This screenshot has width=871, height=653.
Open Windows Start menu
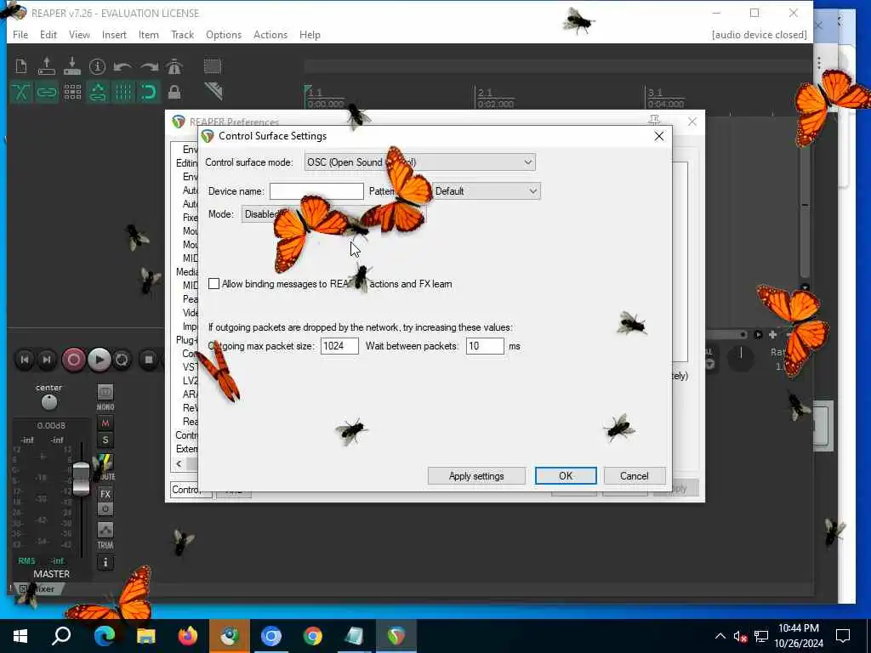(x=20, y=636)
